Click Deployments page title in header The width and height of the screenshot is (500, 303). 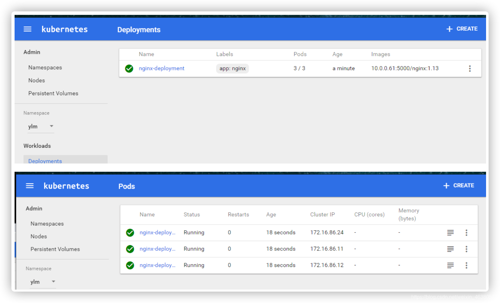(139, 30)
